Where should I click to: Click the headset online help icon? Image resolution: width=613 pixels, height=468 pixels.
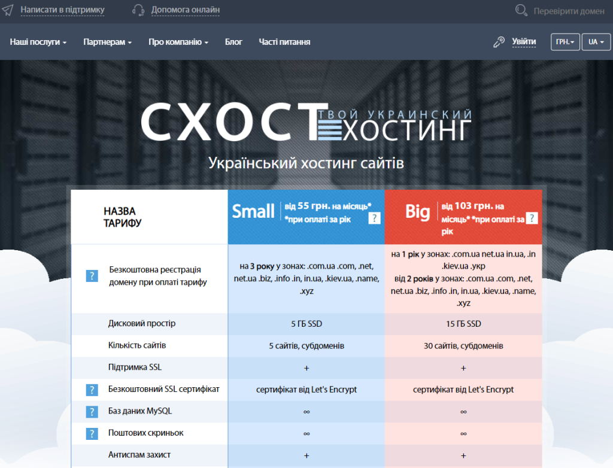pyautogui.click(x=138, y=10)
